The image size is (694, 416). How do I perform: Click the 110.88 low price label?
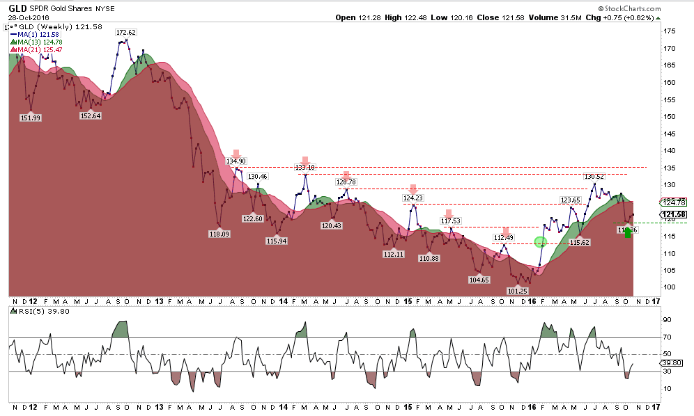(429, 258)
